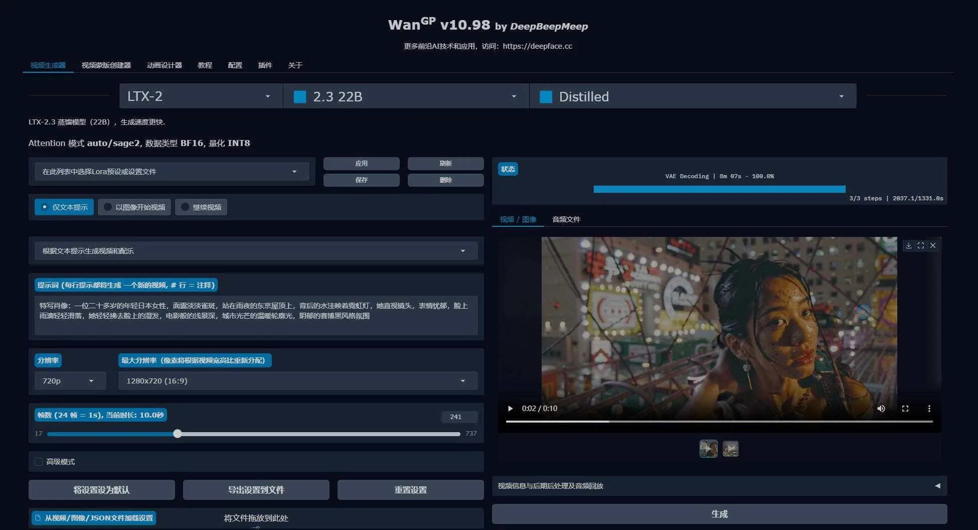
Task: Select the second generated video thumbnail
Action: coord(731,449)
